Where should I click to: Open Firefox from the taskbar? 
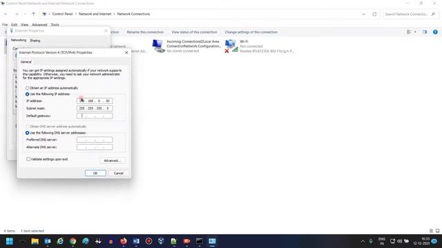pos(124,241)
